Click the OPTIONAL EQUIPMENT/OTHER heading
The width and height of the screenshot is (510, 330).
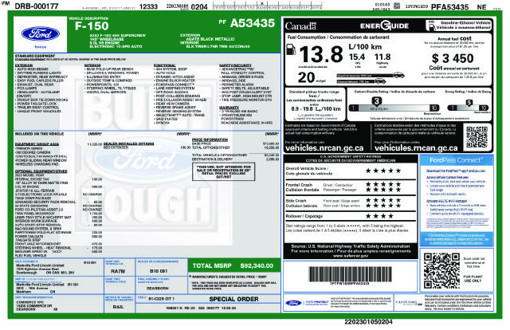[41, 171]
